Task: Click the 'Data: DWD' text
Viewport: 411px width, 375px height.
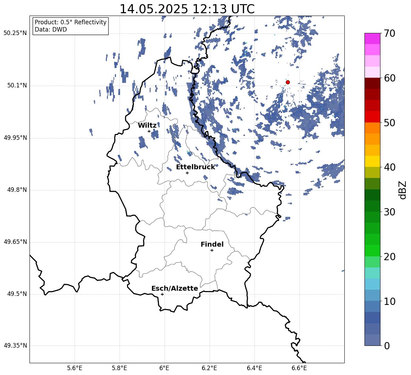Action: (x=51, y=29)
